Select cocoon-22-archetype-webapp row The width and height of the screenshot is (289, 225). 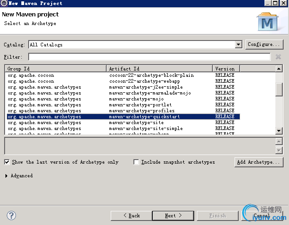coord(123,81)
